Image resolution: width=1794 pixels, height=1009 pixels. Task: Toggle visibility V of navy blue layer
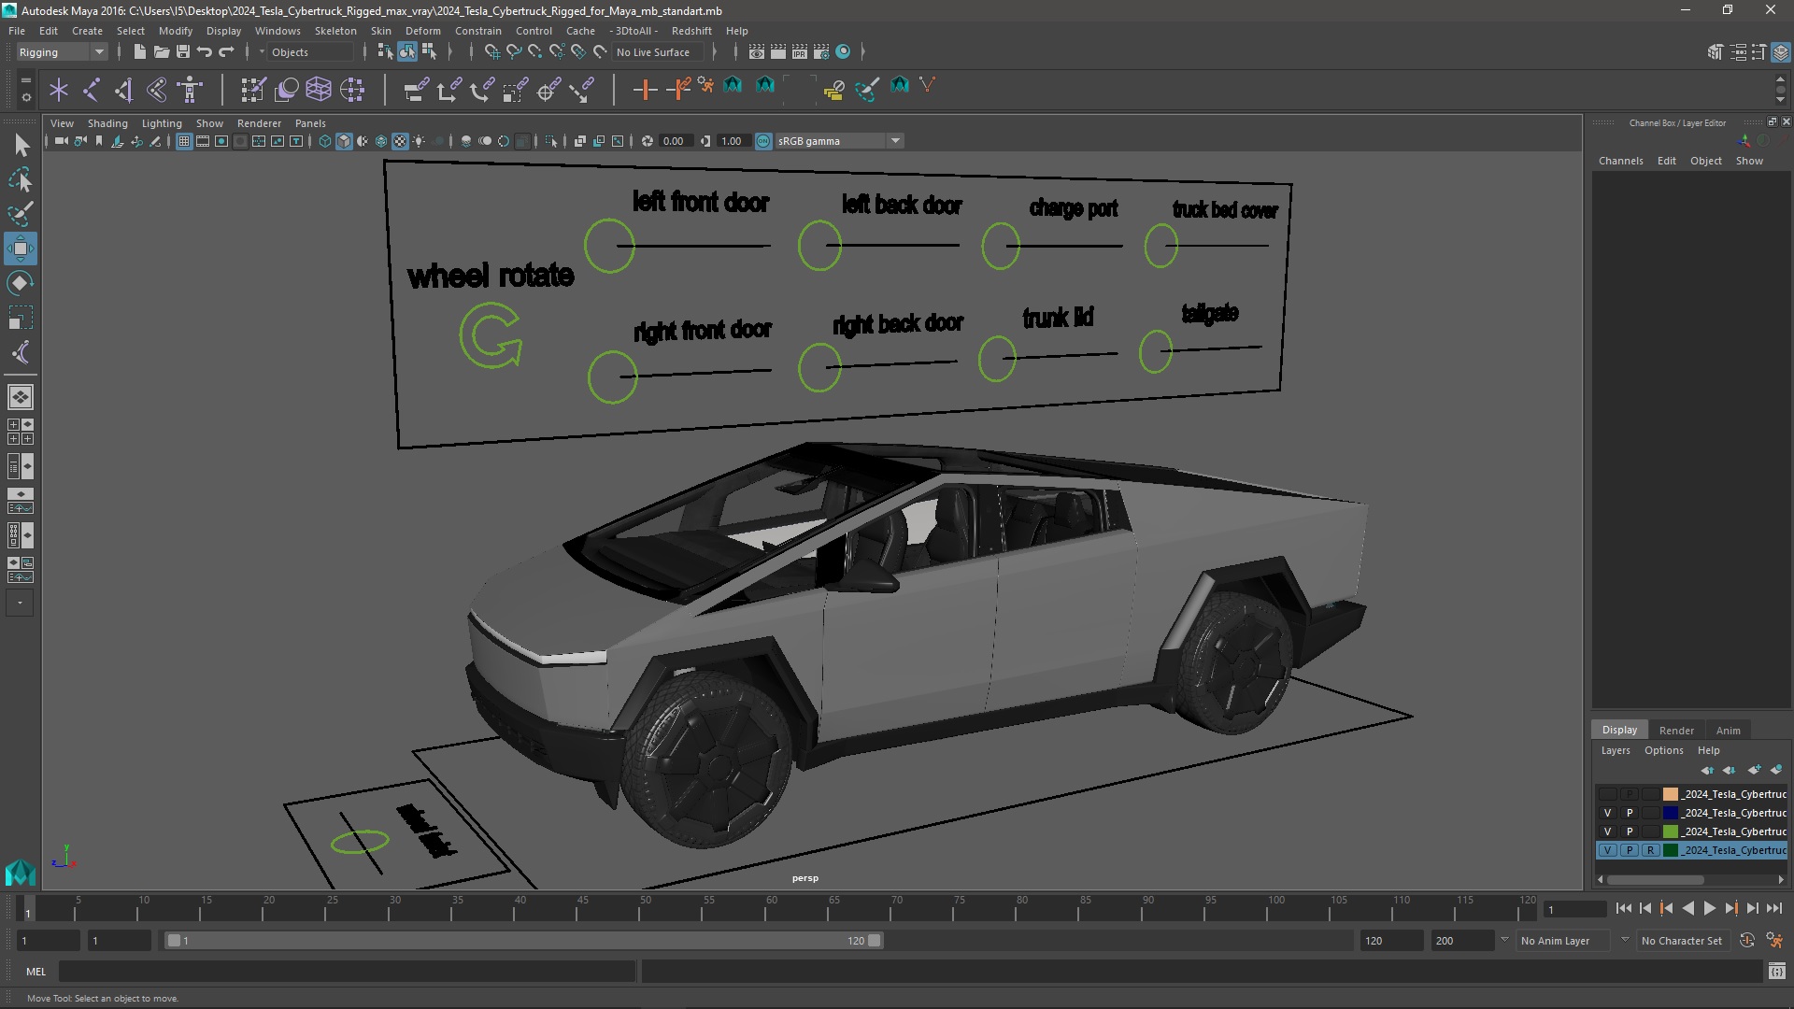pos(1607,813)
